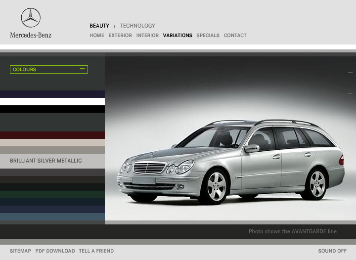Click the VARIATIONS menu item

click(x=178, y=36)
